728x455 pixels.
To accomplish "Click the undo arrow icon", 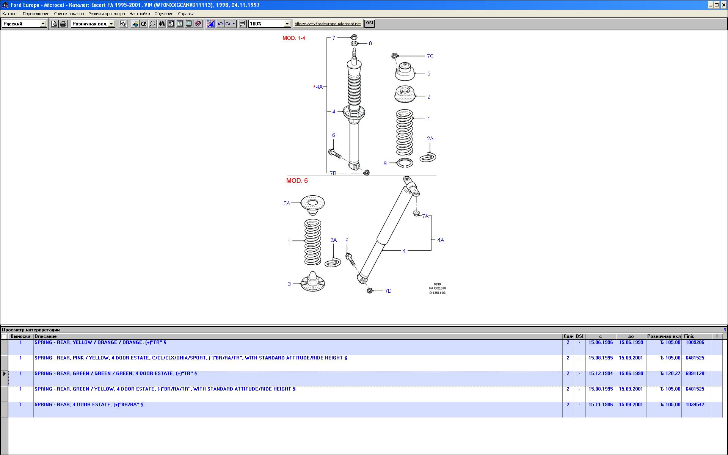I will (x=220, y=24).
